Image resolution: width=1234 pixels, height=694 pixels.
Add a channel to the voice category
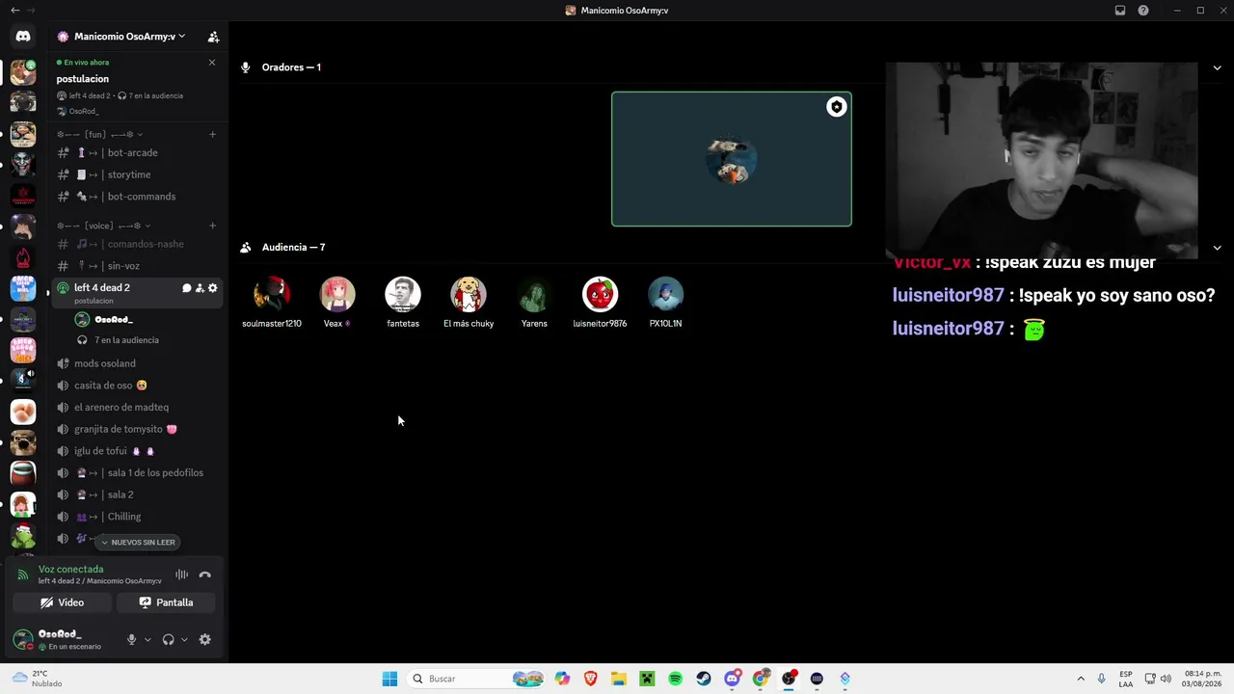(212, 226)
